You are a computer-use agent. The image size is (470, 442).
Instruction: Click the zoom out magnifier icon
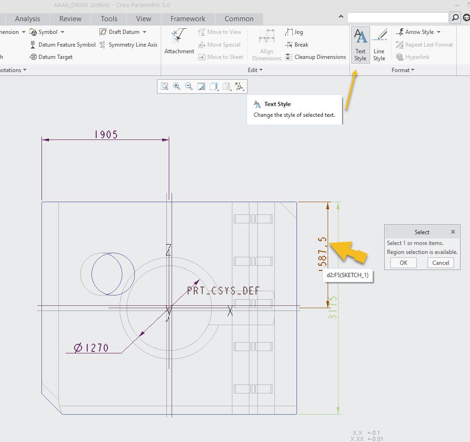point(189,86)
